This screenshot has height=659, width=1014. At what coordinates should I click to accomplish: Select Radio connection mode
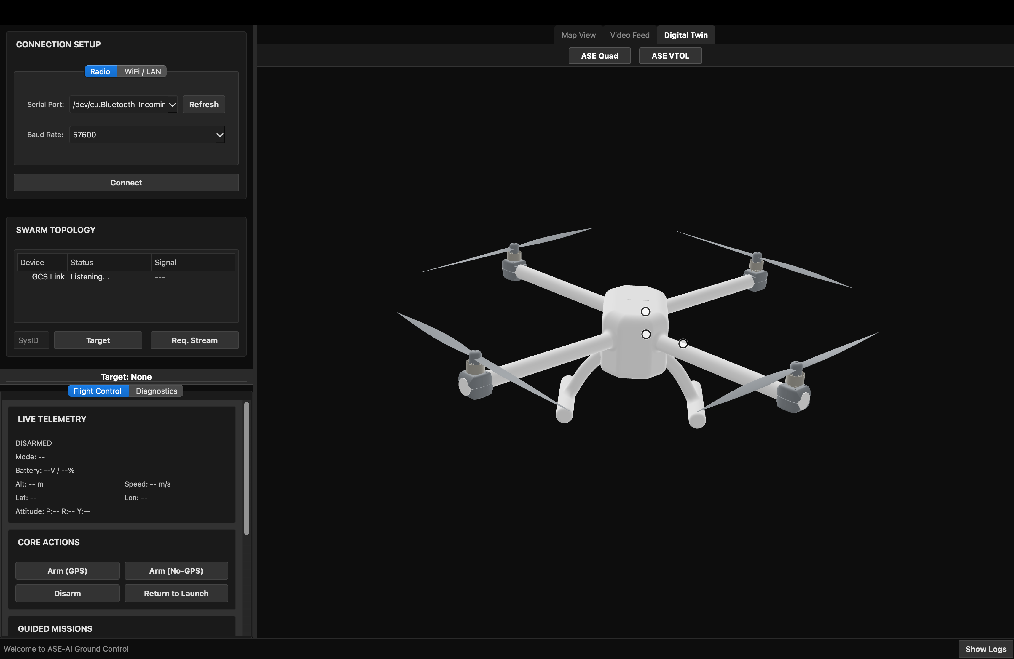tap(101, 71)
